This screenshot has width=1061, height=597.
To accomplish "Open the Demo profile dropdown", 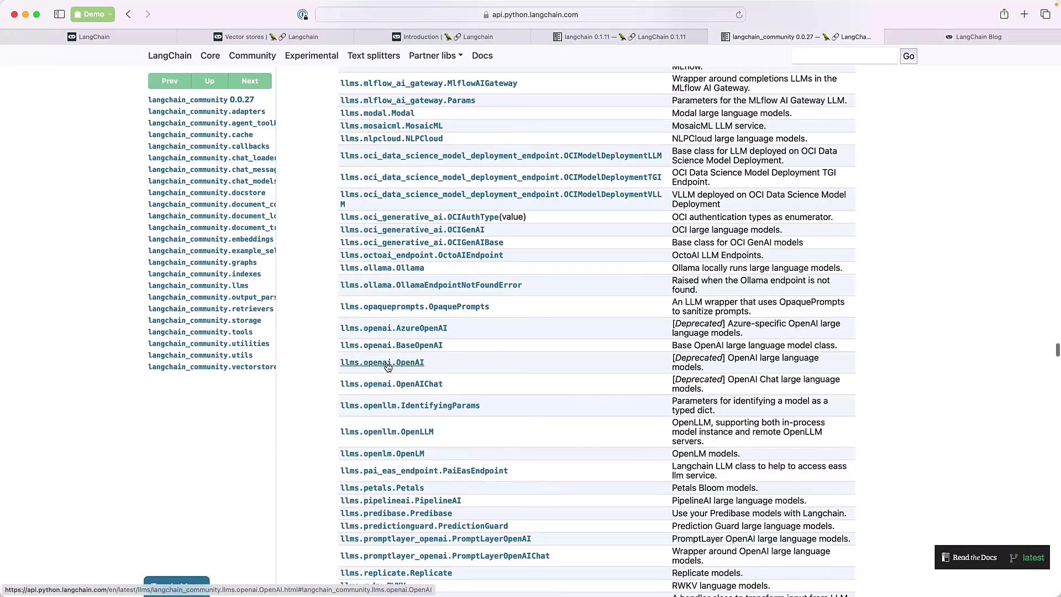I will (93, 14).
